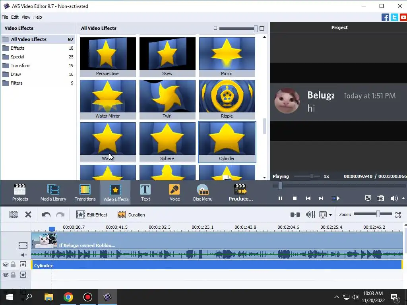This screenshot has width=407, height=305.
Task: Open the Edit menu
Action: coord(15,17)
